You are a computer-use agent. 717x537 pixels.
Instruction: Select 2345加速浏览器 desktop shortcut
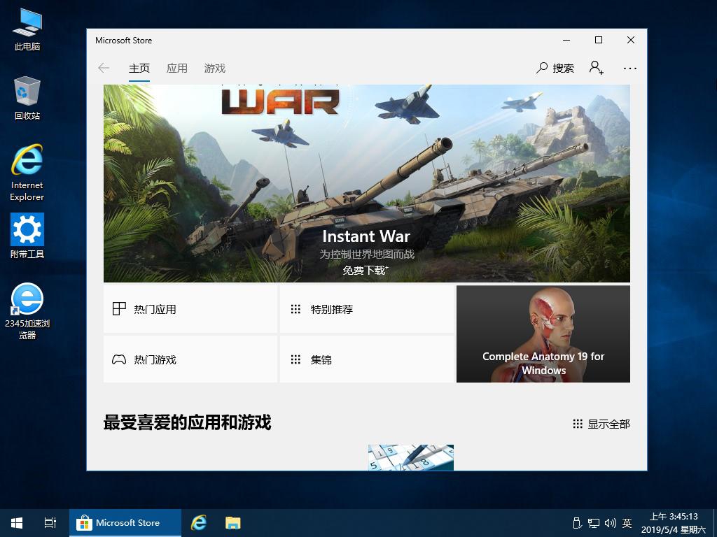27,311
